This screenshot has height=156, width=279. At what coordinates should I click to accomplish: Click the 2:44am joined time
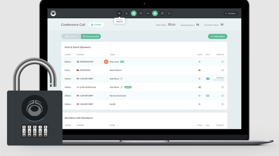[68, 62]
